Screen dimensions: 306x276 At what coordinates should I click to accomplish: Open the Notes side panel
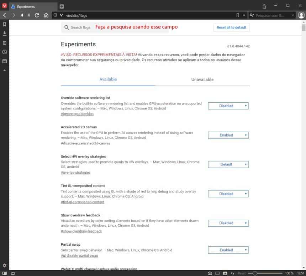5,43
